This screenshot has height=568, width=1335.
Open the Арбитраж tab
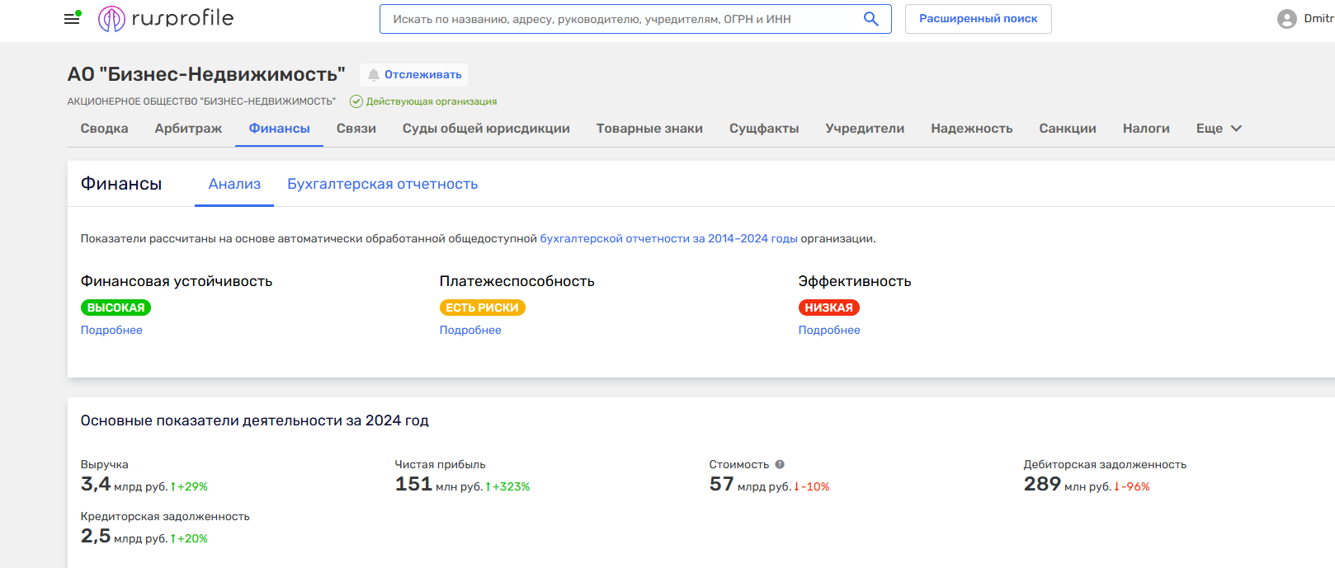(x=188, y=129)
